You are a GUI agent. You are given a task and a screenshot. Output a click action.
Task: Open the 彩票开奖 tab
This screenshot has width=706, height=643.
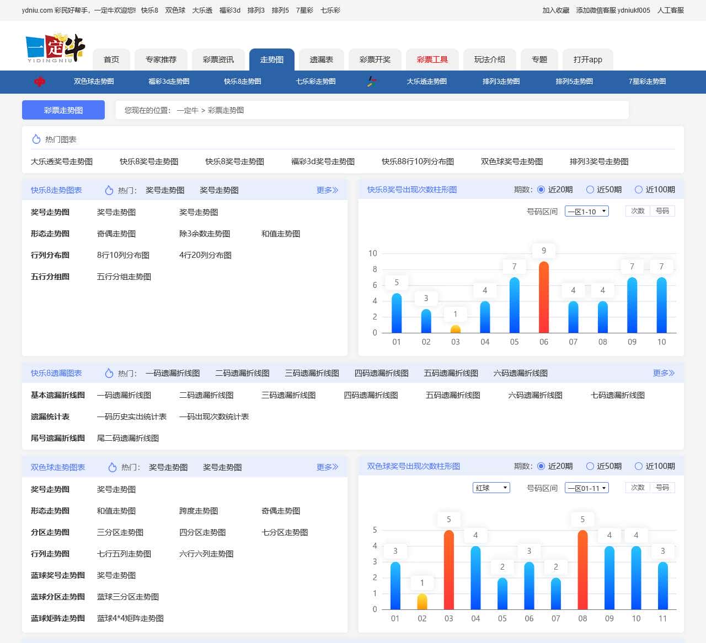click(x=375, y=60)
